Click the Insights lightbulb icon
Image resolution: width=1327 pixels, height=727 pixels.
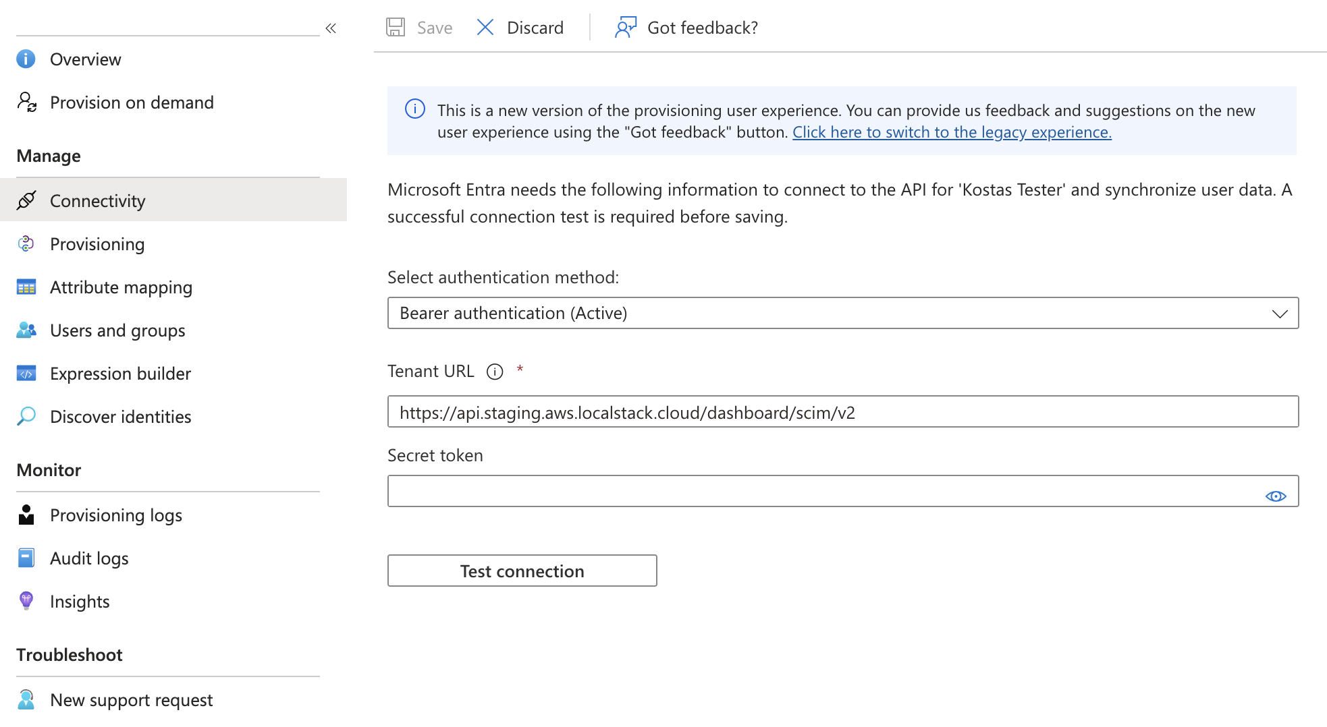[26, 601]
